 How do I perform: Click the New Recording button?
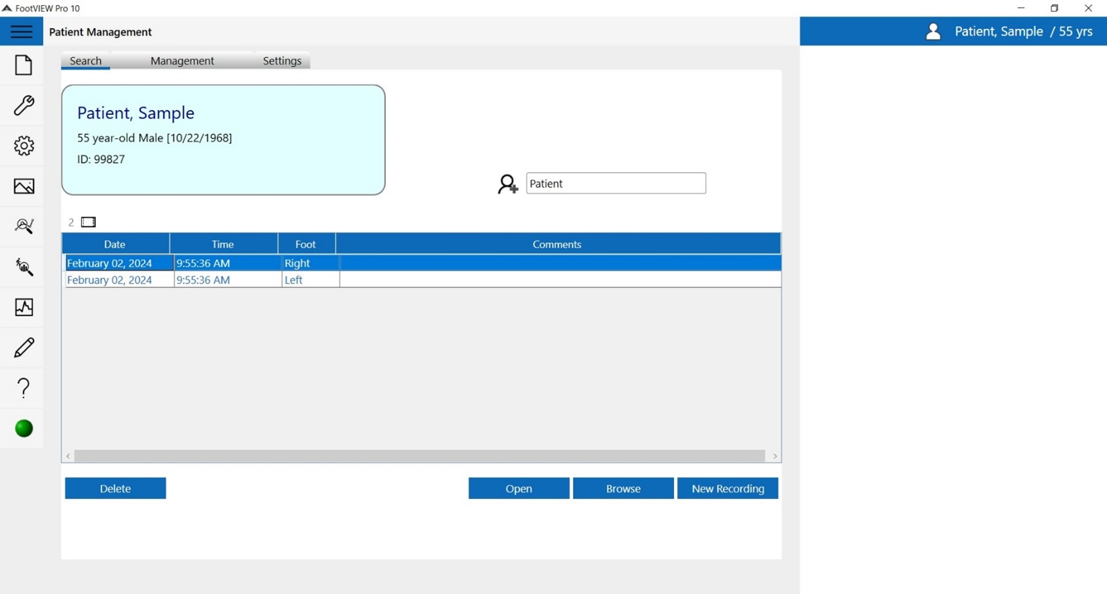click(x=727, y=488)
